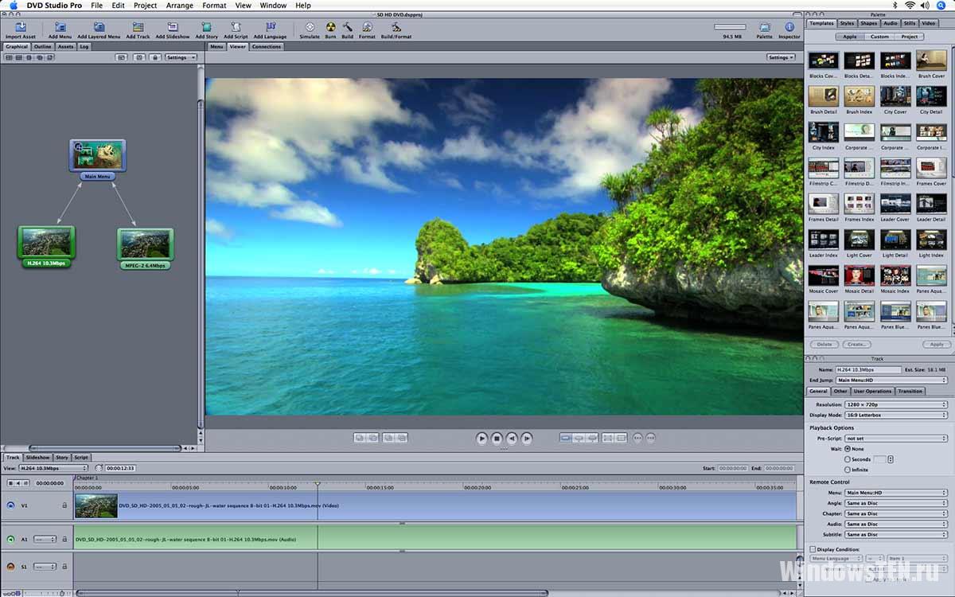Enable the Display Condition checkbox
The height and width of the screenshot is (597, 955).
(x=813, y=549)
